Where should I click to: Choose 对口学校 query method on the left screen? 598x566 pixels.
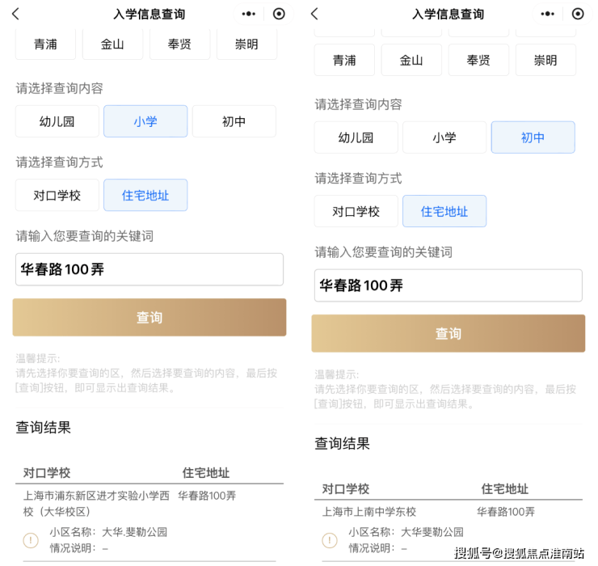[57, 195]
